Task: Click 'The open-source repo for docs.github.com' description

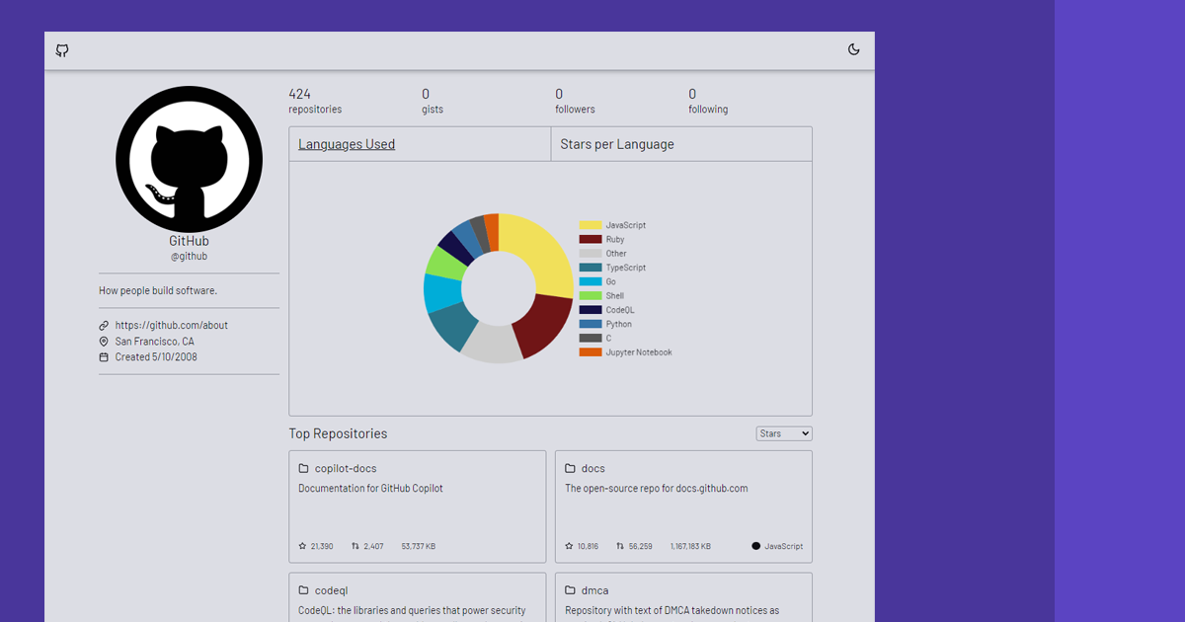Action: pyautogui.click(x=657, y=488)
